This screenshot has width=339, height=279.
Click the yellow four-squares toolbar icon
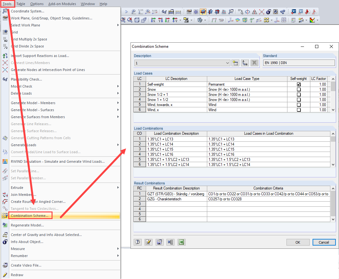266,20
